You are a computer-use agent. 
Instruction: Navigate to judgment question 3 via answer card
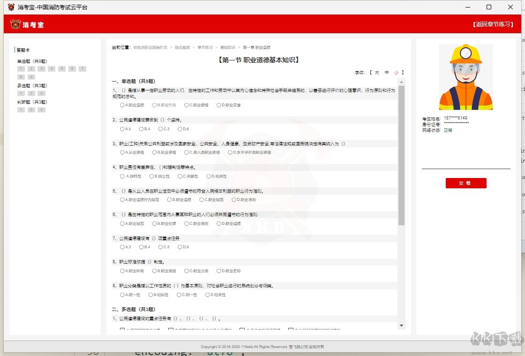41,109
